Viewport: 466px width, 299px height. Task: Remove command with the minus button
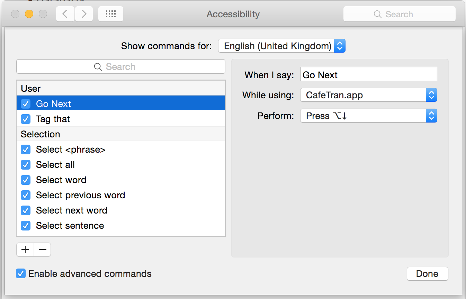pyautogui.click(x=42, y=250)
